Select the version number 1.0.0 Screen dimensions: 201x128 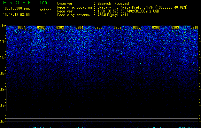pos(43,3)
